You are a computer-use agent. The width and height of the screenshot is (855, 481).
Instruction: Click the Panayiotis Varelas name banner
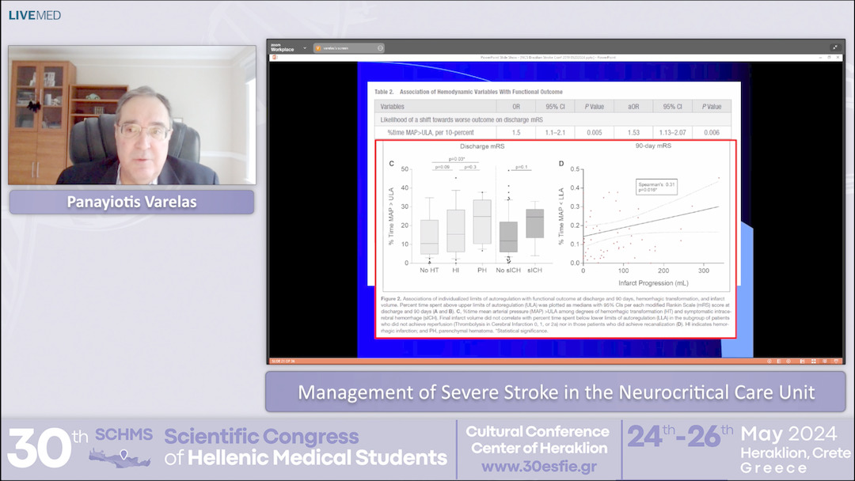(131, 202)
